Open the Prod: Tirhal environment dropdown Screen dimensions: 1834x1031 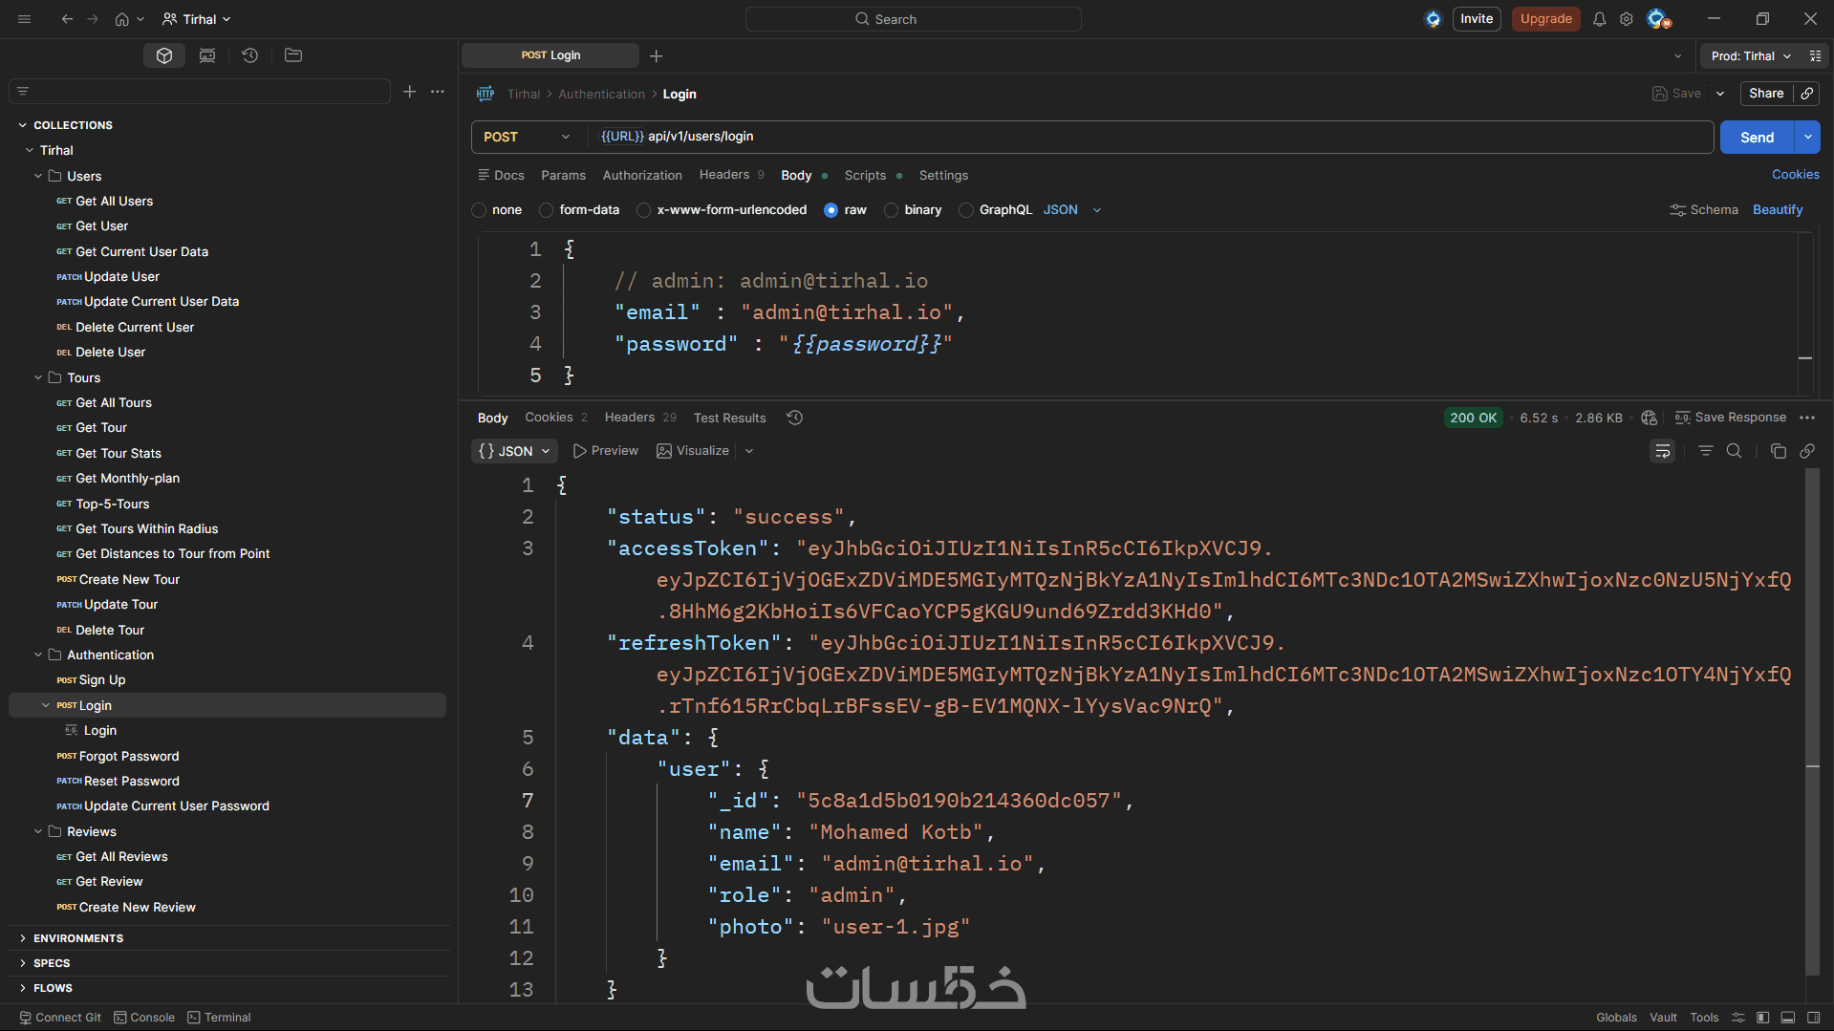[1751, 56]
